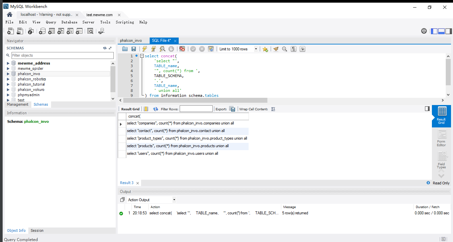This screenshot has width=453, height=242.
Task: Create a new stored procedure icon
Action: [x=70, y=31]
